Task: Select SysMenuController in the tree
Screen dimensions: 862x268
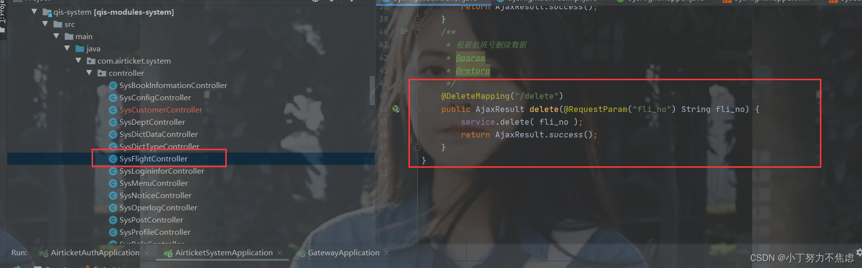Action: pyautogui.click(x=154, y=183)
